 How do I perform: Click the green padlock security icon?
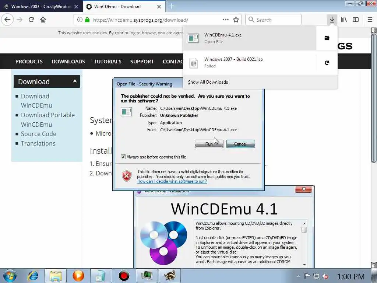[x=87, y=20]
